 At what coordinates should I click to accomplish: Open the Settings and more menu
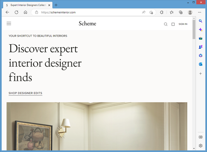coord(200,12)
